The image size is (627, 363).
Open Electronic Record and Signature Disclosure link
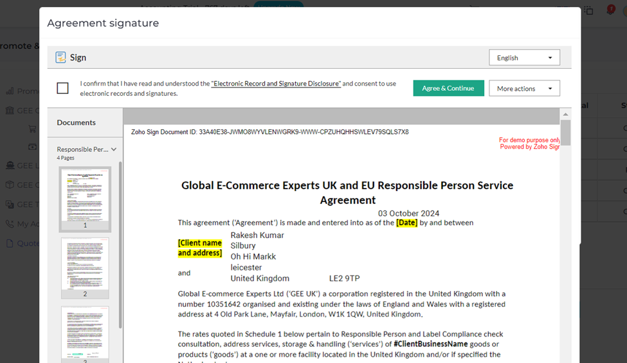276,84
